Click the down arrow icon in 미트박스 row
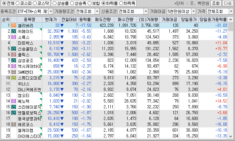 coord(62,43)
